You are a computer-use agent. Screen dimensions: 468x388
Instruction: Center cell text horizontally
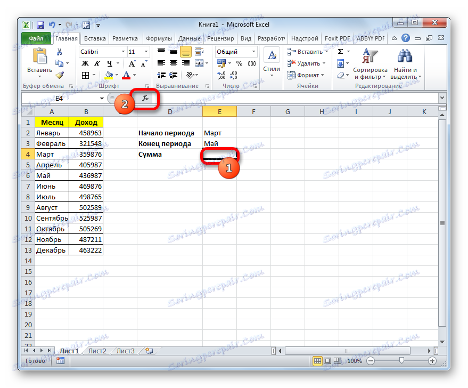174,63
